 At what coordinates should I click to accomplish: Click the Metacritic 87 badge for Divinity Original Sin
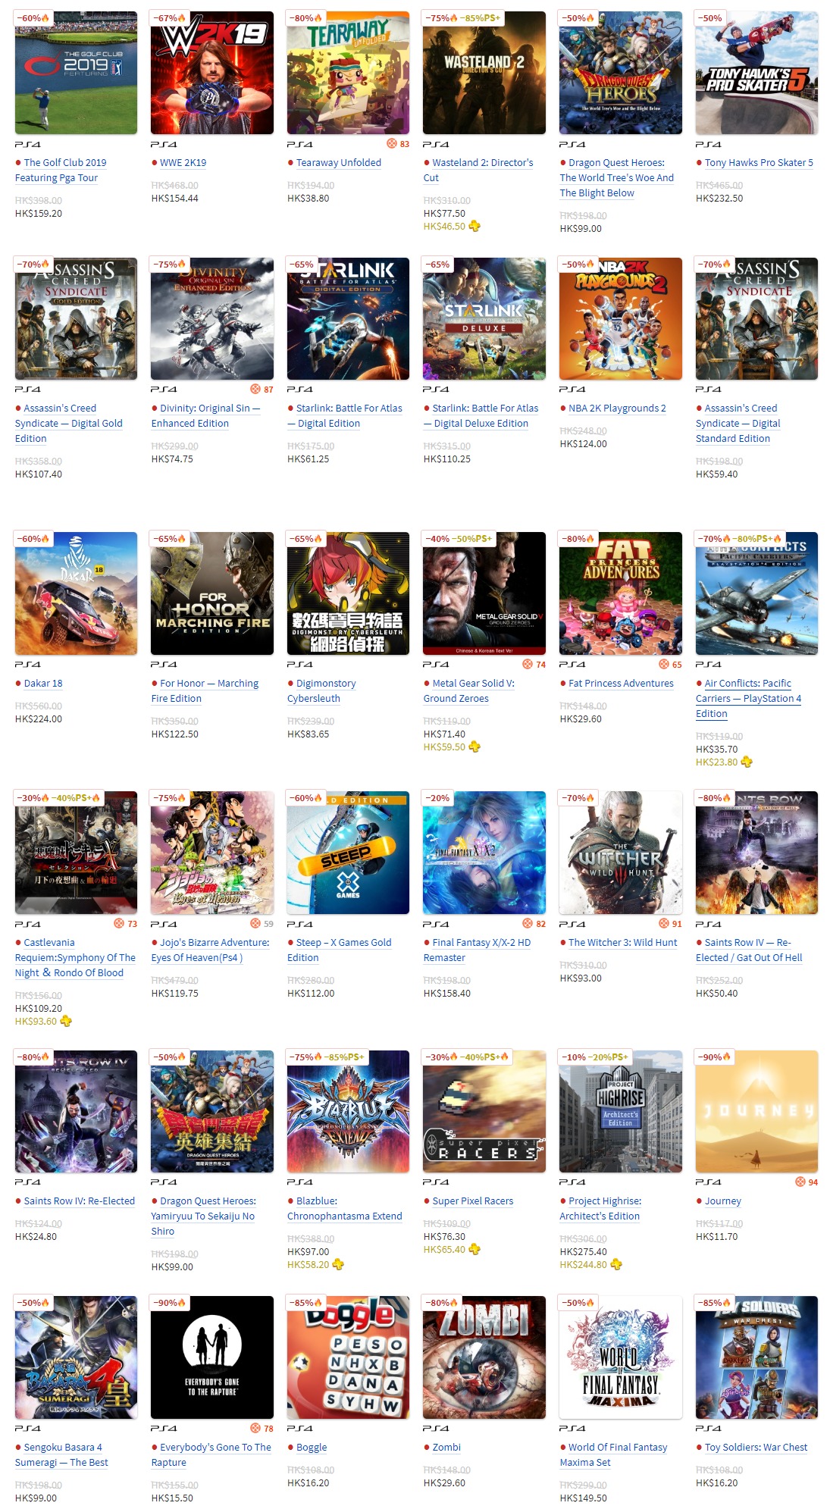(262, 390)
